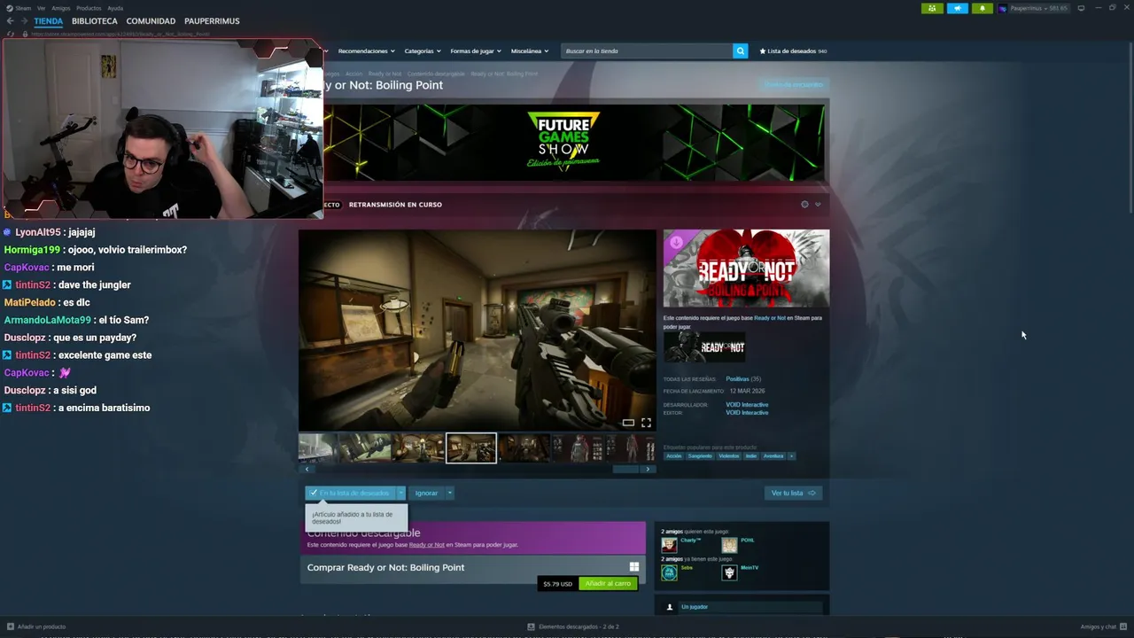Click the thumbnail strip scrollbar handle
Viewport: 1134px width, 638px height.
625,469
